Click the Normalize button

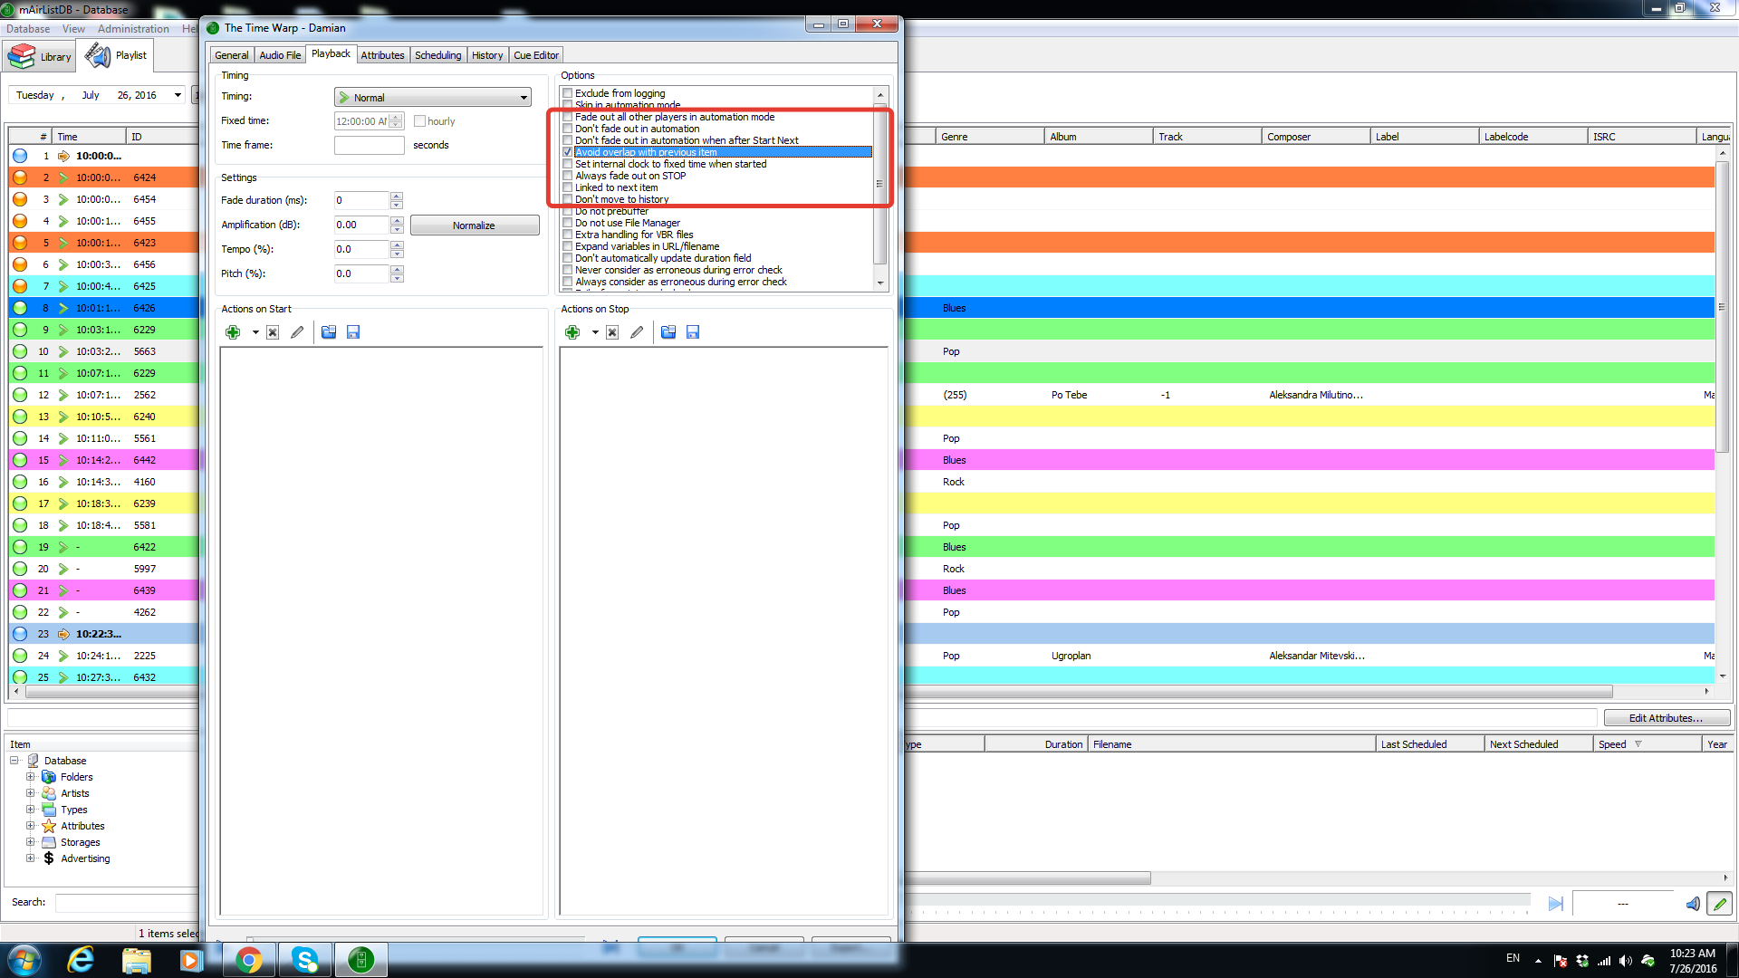474,225
